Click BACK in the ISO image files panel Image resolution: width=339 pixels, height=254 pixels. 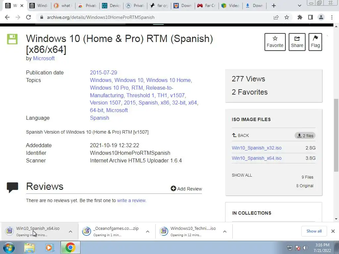coord(240,135)
